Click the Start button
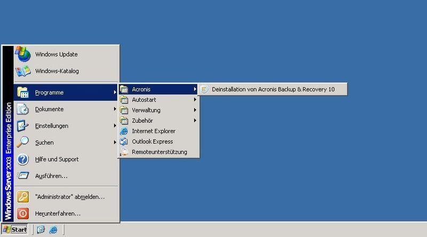This screenshot has height=237, width=427. [x=15, y=230]
